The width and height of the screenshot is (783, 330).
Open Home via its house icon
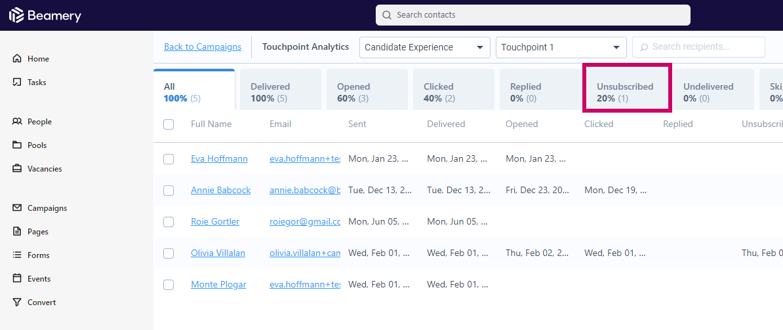(18, 59)
